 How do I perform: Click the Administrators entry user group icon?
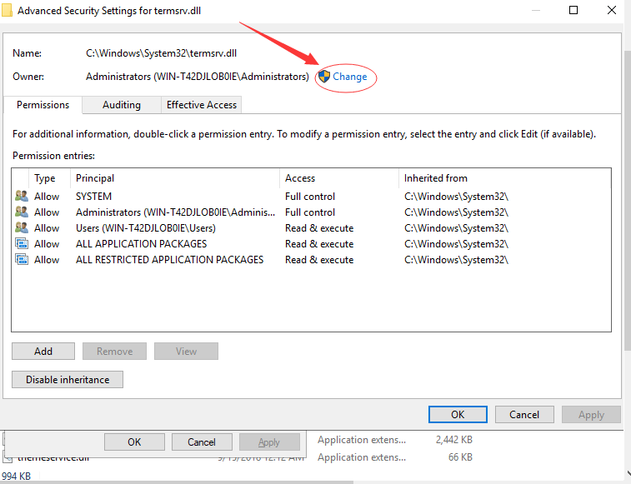[x=21, y=212]
